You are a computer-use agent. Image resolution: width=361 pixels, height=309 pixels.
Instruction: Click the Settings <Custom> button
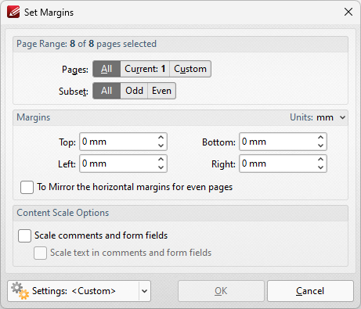(x=74, y=291)
